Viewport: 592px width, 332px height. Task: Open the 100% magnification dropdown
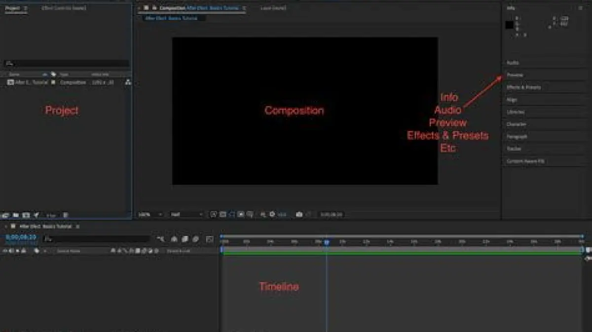[x=150, y=215]
